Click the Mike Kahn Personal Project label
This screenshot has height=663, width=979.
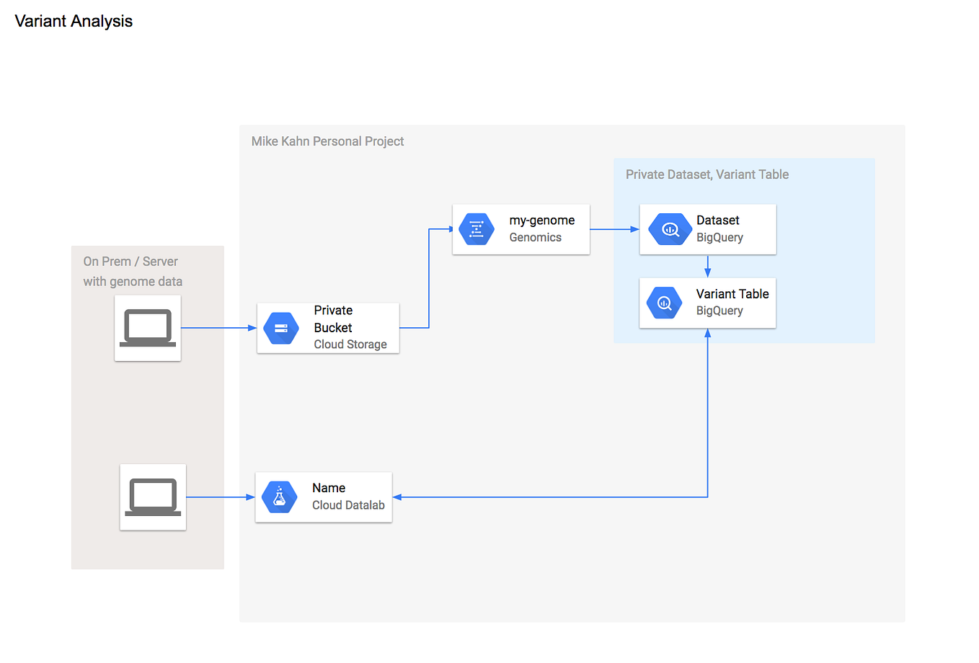tap(327, 141)
